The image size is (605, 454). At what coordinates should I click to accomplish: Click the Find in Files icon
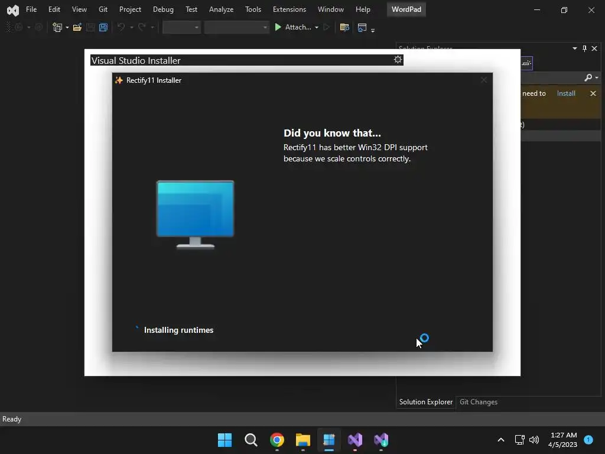click(344, 27)
